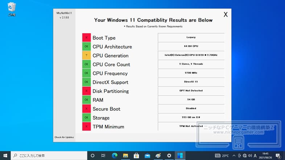Click the Intel Celeron CPU G1620 result
Image resolution: width=285 pixels, height=160 pixels.
(x=191, y=55)
